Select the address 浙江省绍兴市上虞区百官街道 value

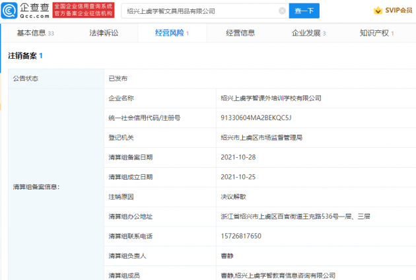295,217
